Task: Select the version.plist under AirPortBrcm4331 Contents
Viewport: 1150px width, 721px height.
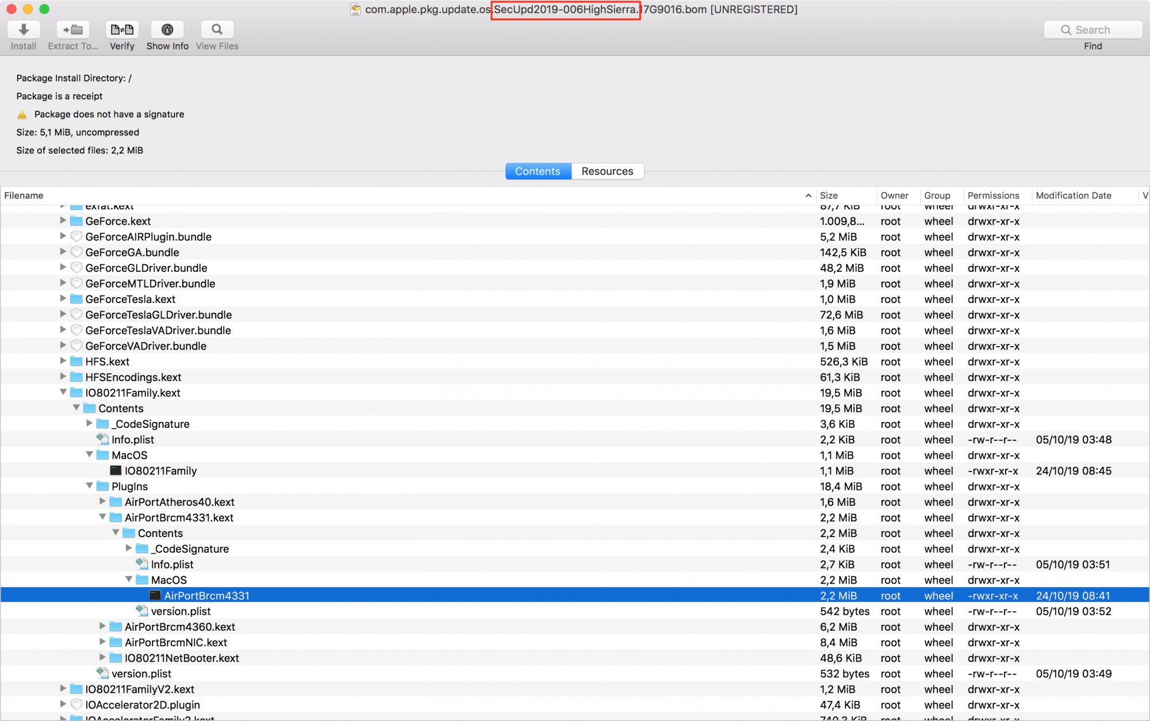Action: 181,611
